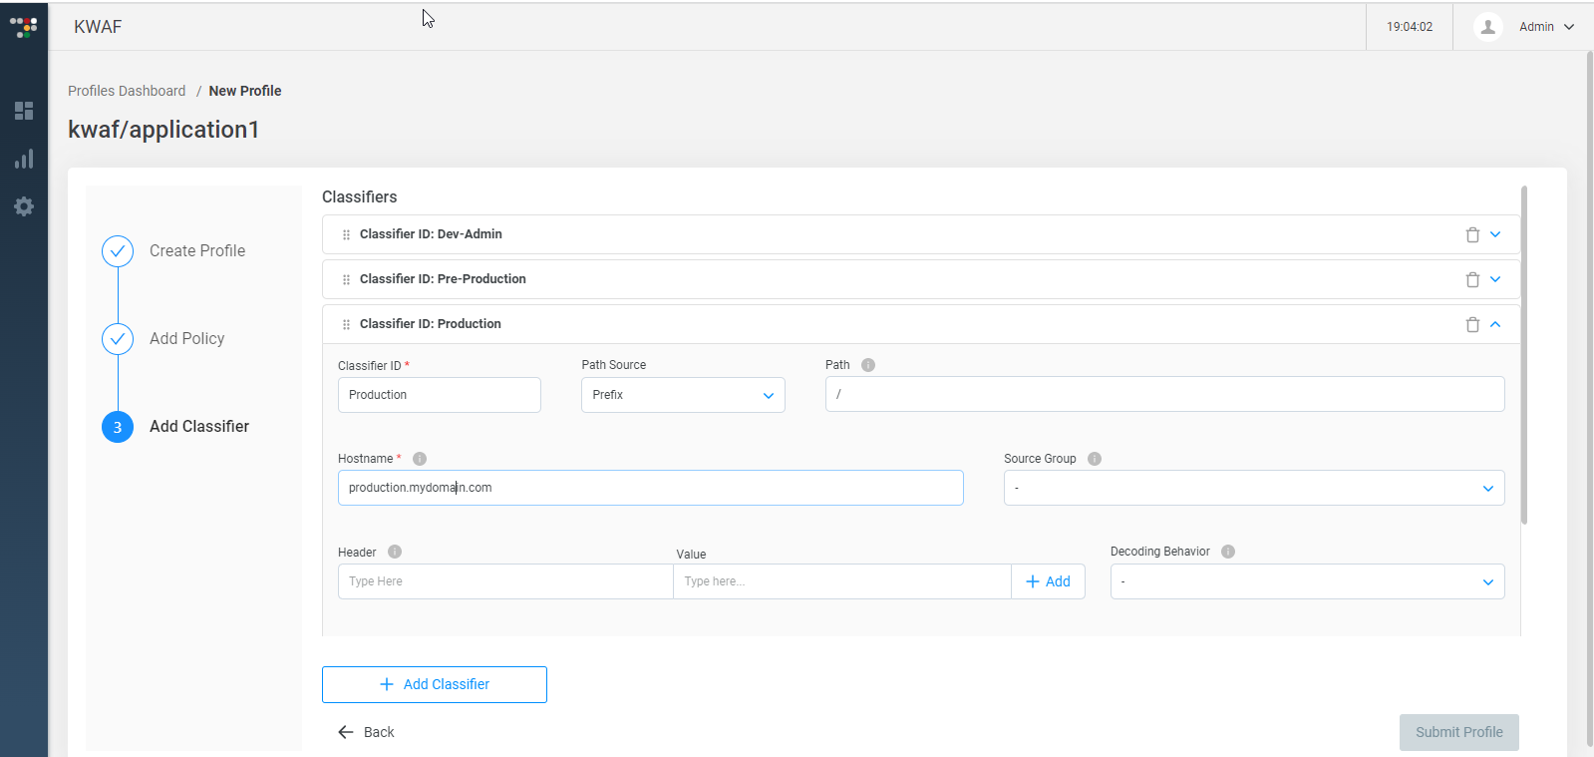Expand the Dev-Admin classifier row
The image size is (1594, 757).
point(1495,234)
